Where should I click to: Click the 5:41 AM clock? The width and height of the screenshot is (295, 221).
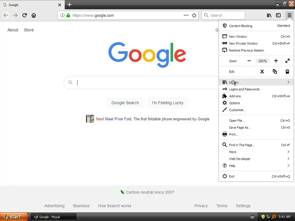pos(284,217)
